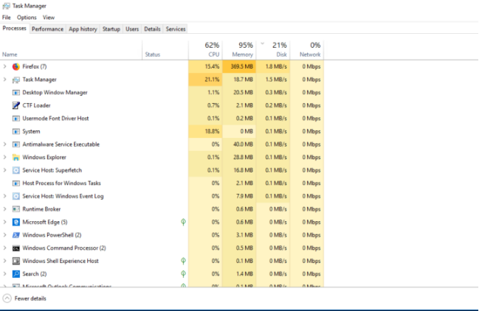The image size is (482, 311).
Task: Expand Windows Shell Experience Host
Action: 4,261
